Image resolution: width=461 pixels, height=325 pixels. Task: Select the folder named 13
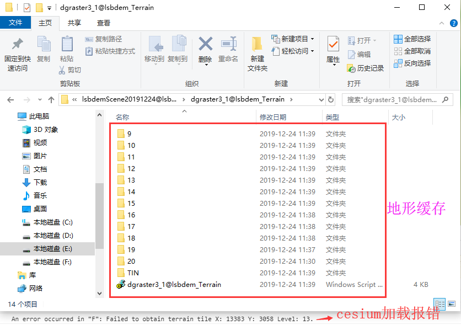click(x=126, y=180)
